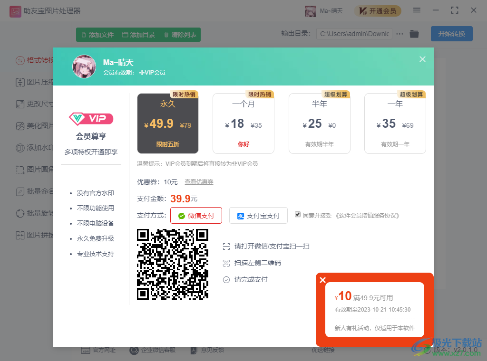Click 清除列表 in the toolbar
Viewport: 487px width, 361px height.
tap(180, 35)
